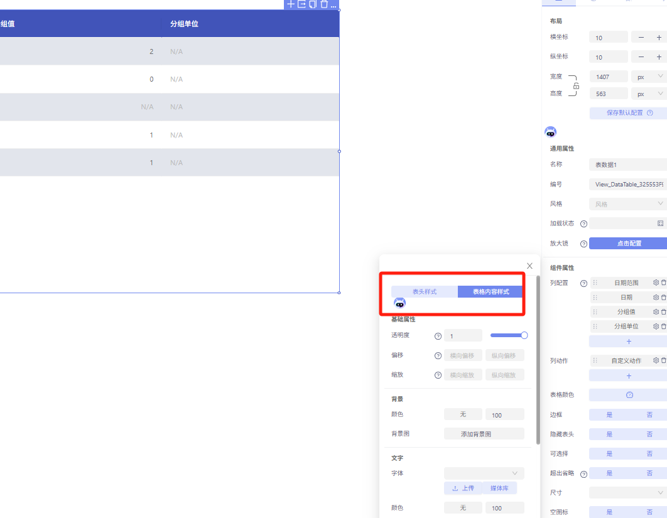
Task: Open help icon beside 列配置
Action: [x=583, y=283]
